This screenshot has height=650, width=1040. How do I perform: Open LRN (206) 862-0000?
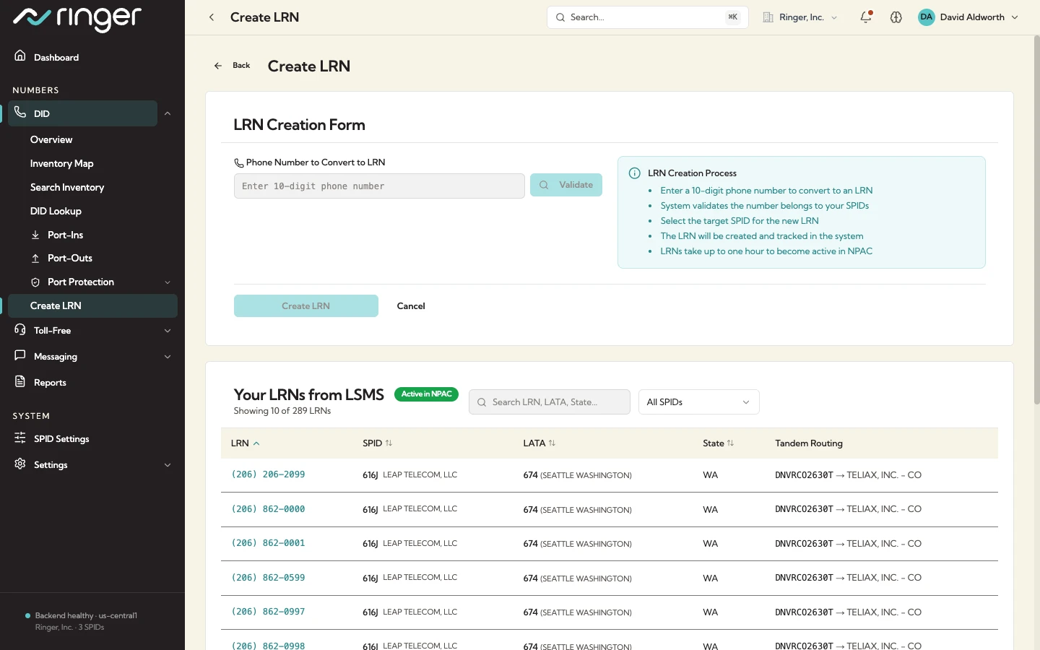(268, 509)
